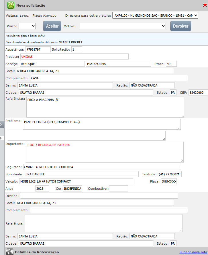Image resolution: width=208 pixels, height=255 pixels.
Task: Click the Importante notes text area
Action: [x=104, y=152]
